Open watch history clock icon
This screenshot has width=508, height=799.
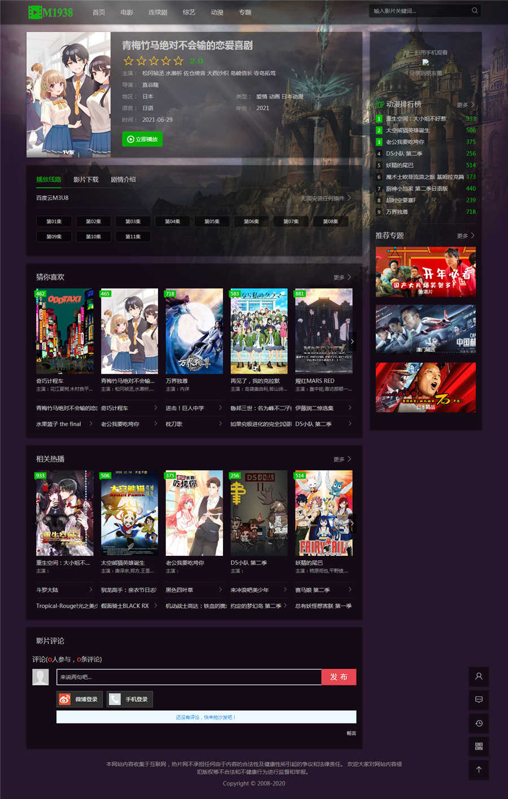(x=479, y=723)
